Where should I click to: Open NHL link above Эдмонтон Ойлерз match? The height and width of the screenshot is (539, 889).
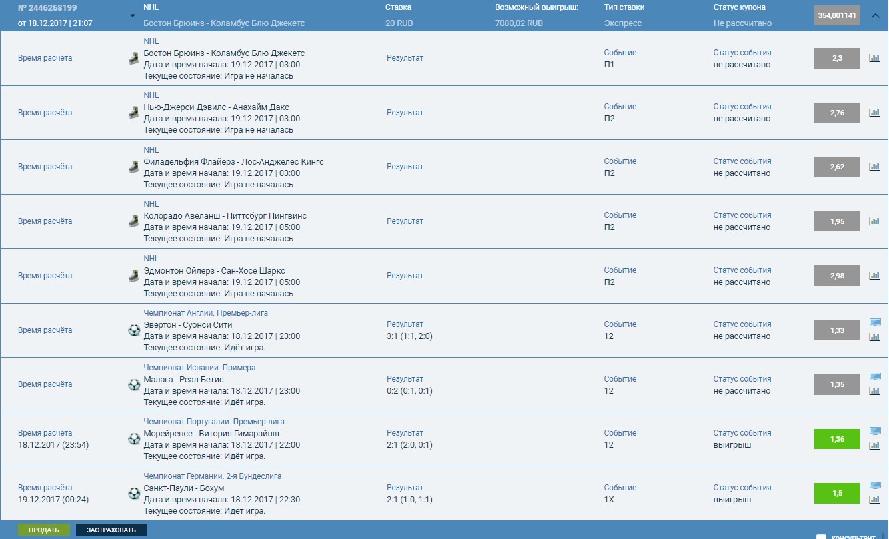pos(151,259)
